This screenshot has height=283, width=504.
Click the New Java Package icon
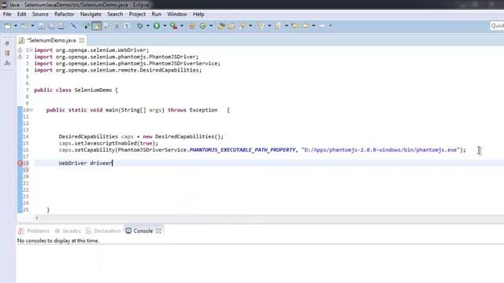pos(192,26)
